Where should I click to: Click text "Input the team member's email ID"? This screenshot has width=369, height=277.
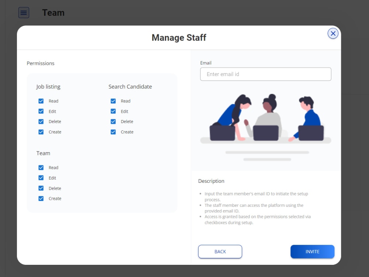[237, 194]
